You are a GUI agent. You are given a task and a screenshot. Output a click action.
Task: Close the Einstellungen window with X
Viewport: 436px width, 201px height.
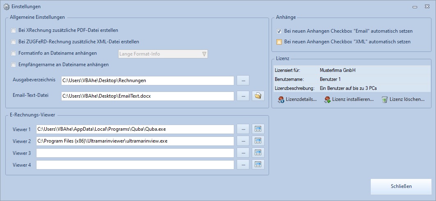click(427, 7)
